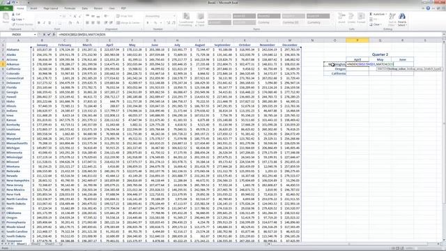Screen dimensions: 446x251
Task: Open Conditional Formatting
Action: click(186, 20)
